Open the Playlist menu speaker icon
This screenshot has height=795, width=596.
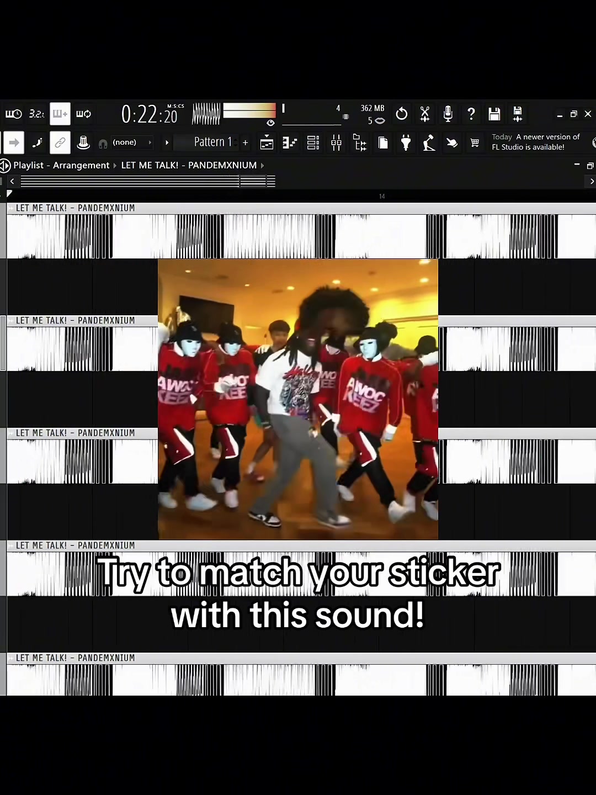tap(5, 165)
